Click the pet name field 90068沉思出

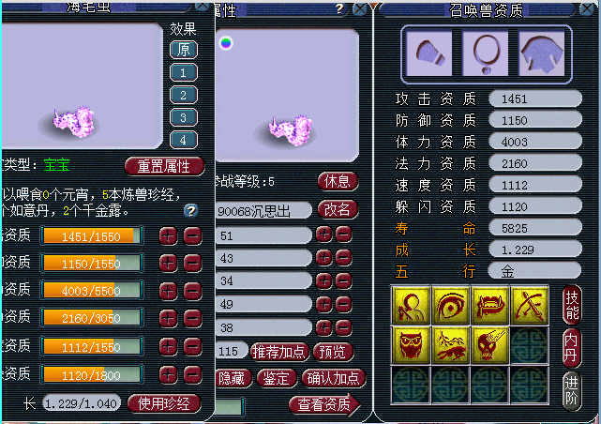coord(263,210)
